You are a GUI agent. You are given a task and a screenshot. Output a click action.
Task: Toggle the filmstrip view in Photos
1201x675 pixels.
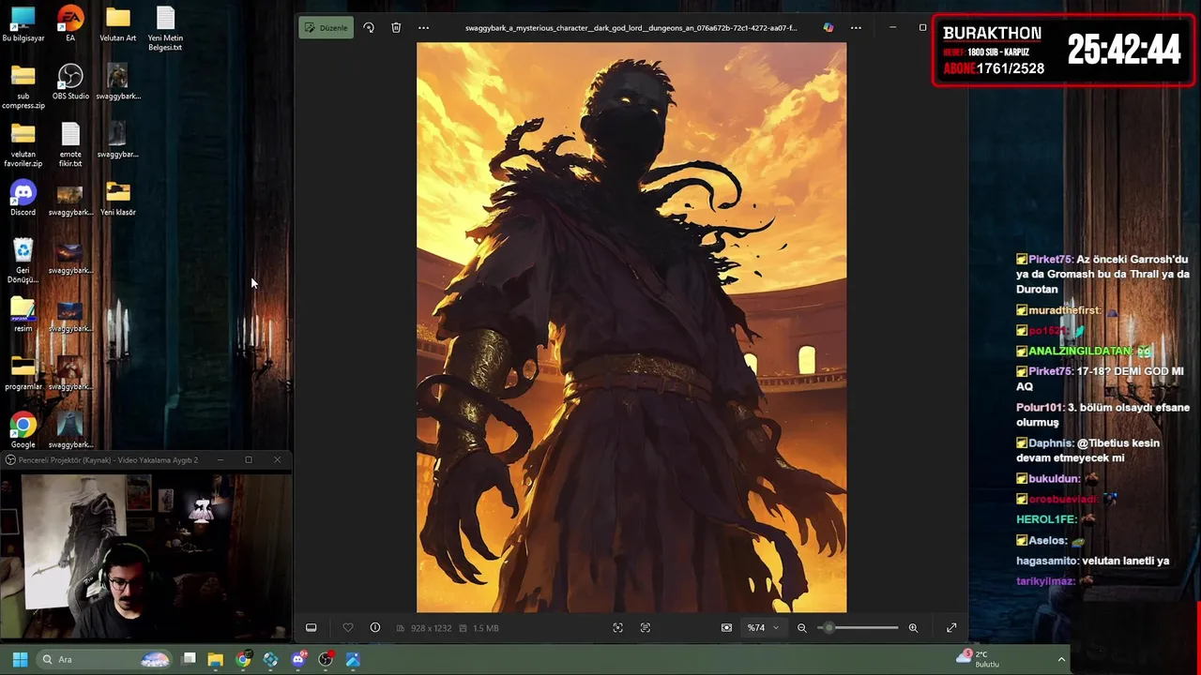point(312,628)
